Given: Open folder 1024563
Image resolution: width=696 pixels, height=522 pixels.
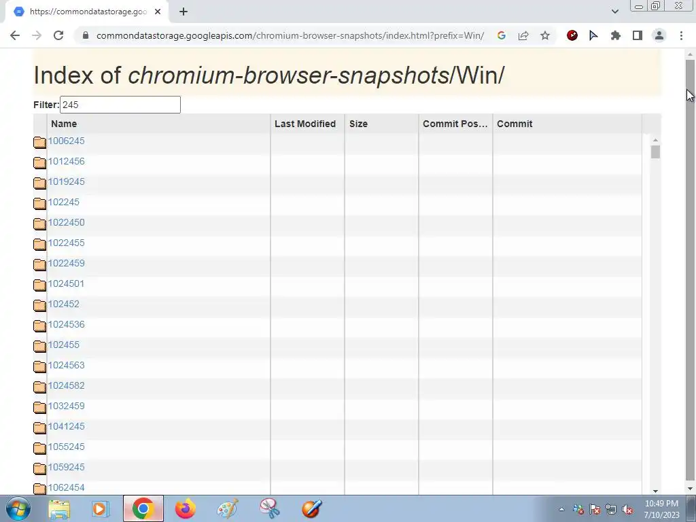Looking at the screenshot, I should (x=66, y=366).
